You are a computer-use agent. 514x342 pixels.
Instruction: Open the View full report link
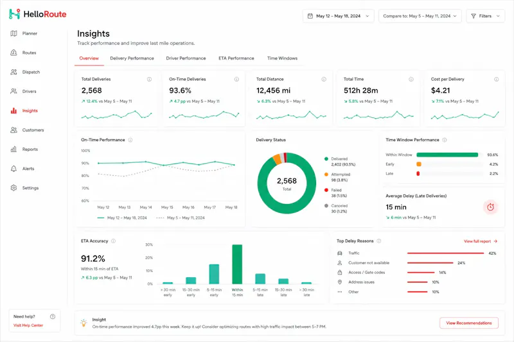(x=481, y=241)
